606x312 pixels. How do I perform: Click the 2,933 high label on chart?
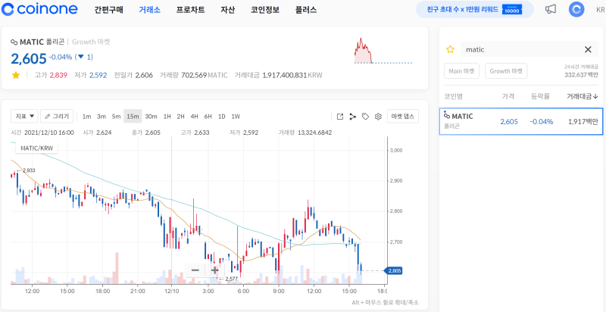[x=28, y=170]
